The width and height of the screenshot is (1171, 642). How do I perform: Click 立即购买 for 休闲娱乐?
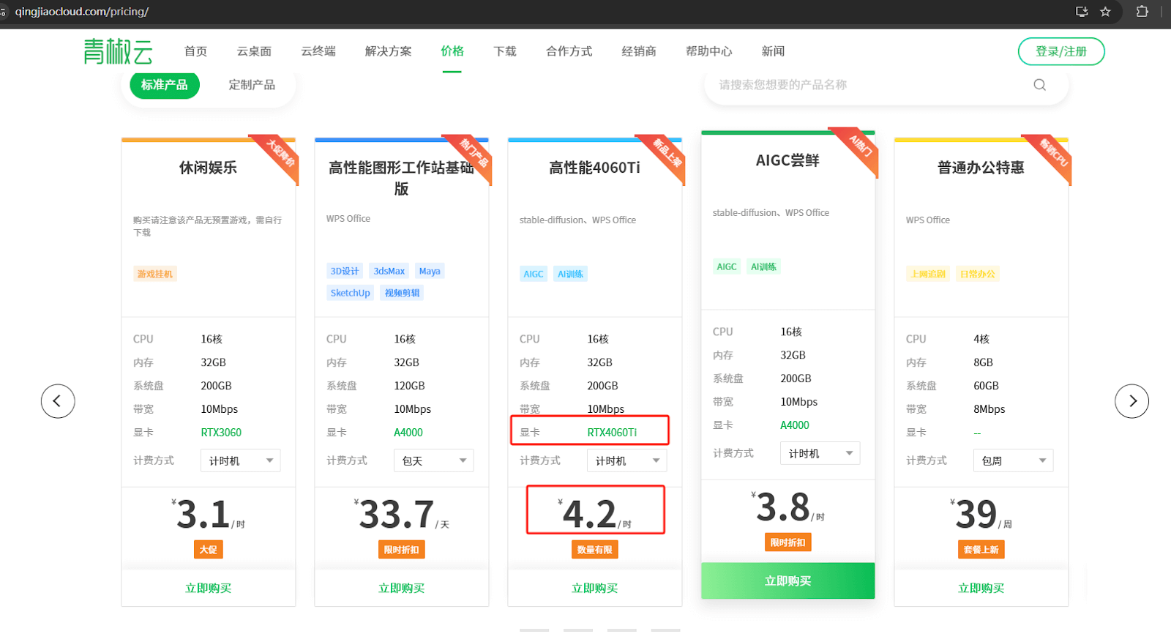tap(209, 588)
